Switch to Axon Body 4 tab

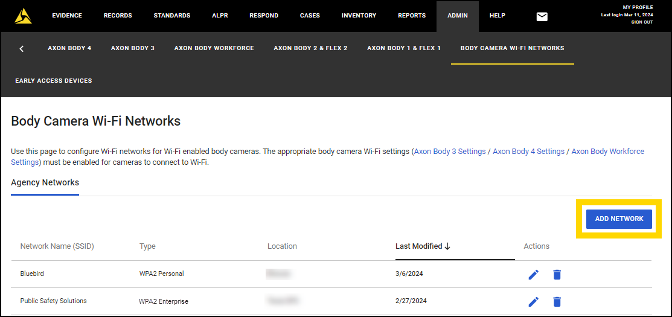click(69, 48)
